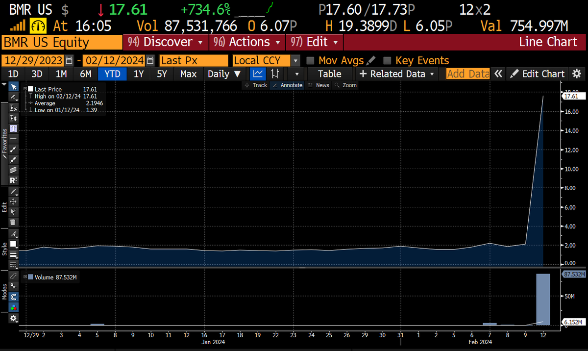The height and width of the screenshot is (351, 588).
Task: Select the 6M time range tab
Action: tap(86, 74)
